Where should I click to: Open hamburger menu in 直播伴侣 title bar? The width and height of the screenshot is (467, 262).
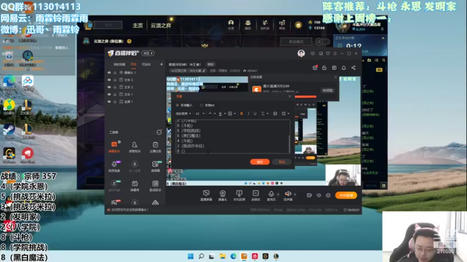click(335, 54)
